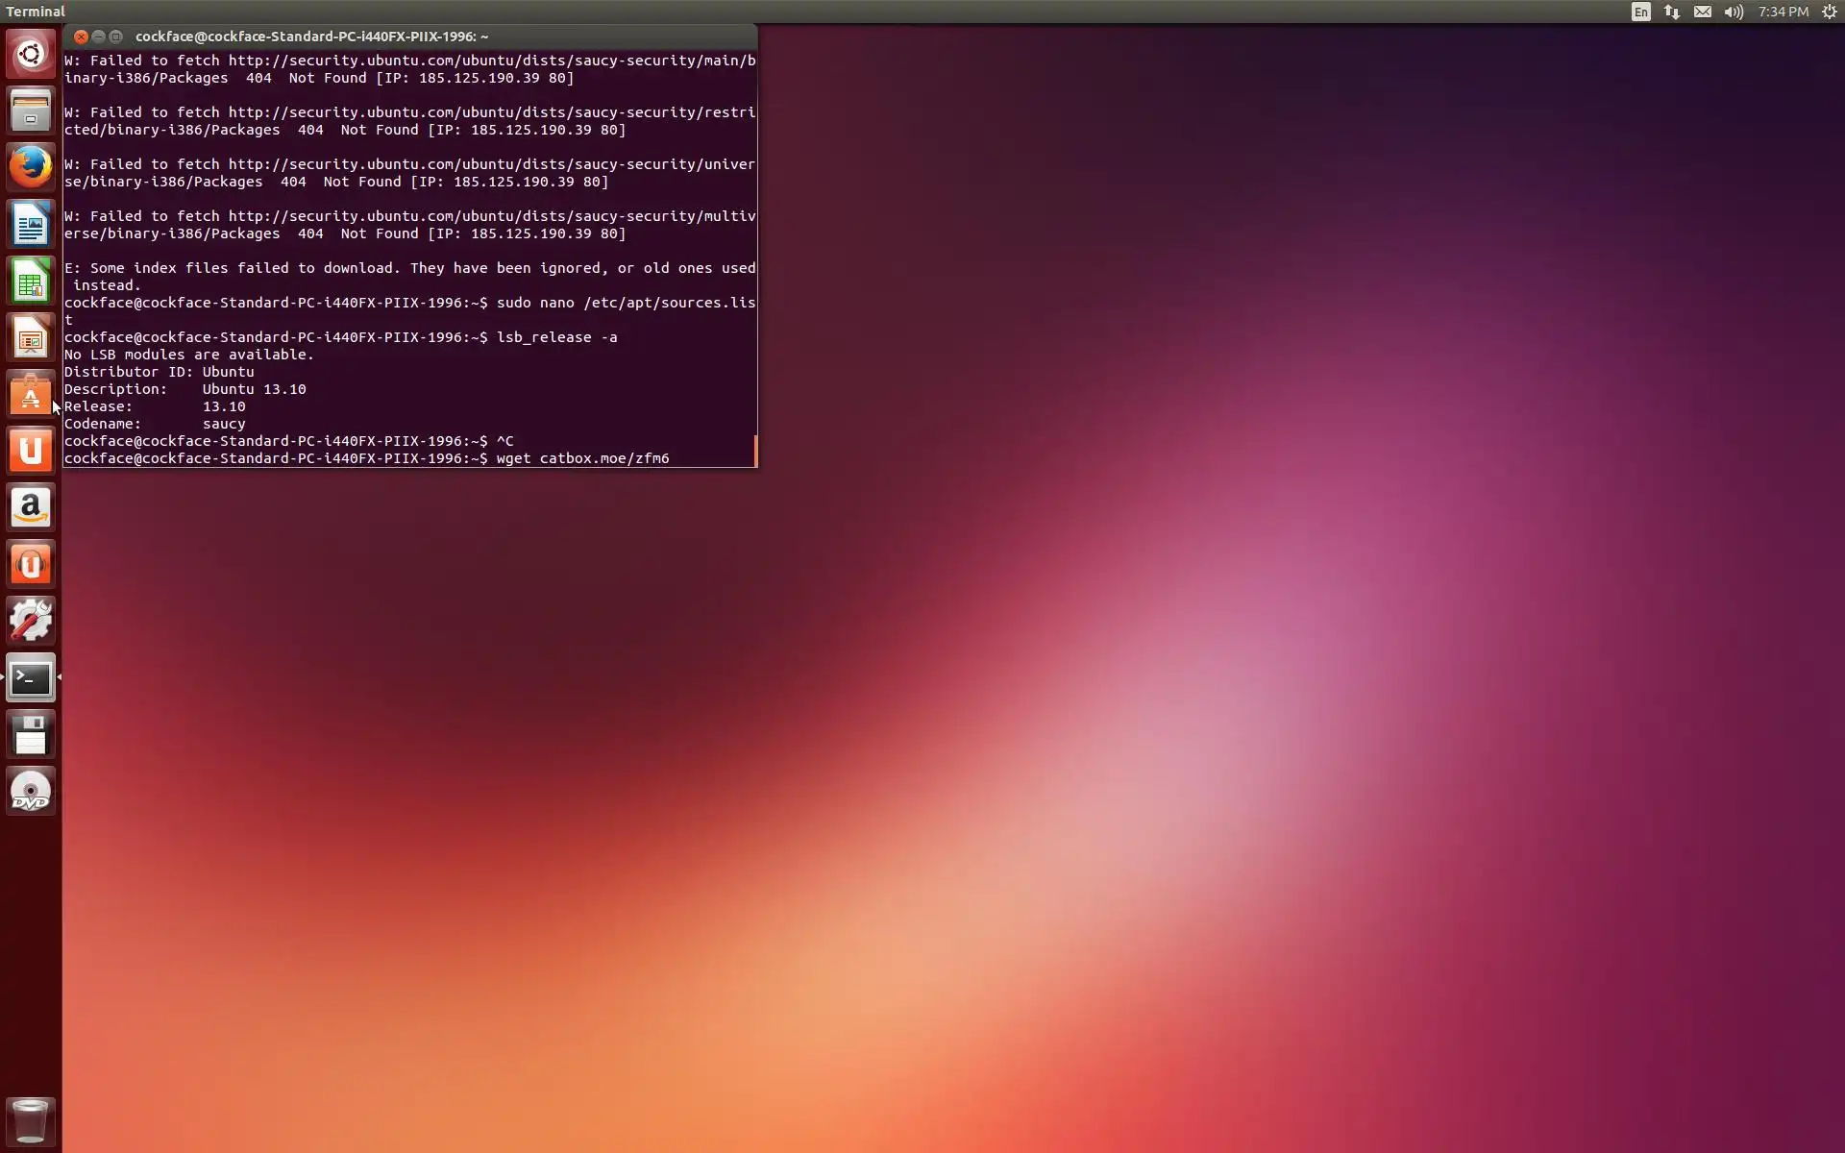
Task: Open the sound volume indicator menu
Action: (x=1734, y=12)
